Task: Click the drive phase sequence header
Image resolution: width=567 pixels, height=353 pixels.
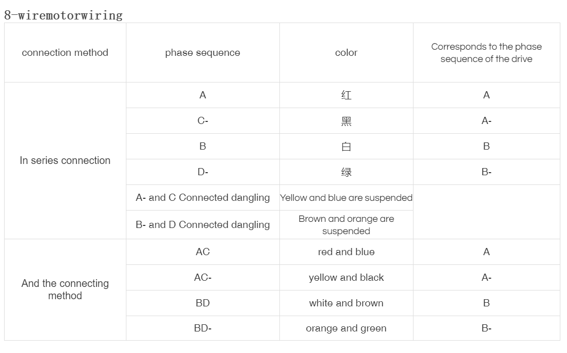Action: pyautogui.click(x=486, y=53)
